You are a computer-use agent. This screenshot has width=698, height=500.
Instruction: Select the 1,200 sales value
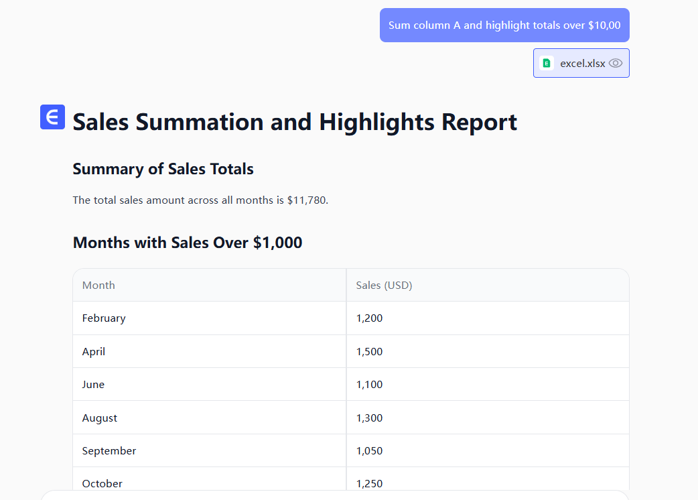[369, 318]
